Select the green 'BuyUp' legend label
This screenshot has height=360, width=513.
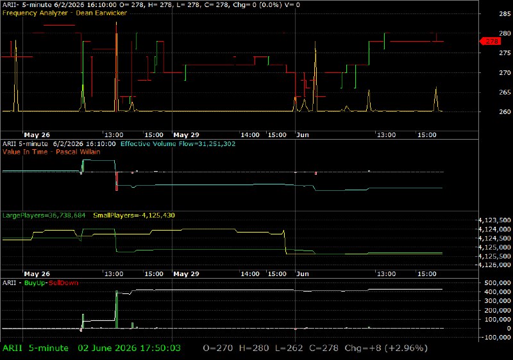coord(35,282)
